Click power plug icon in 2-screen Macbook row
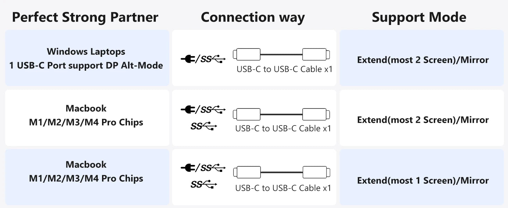This screenshot has width=508, height=208. click(x=188, y=110)
